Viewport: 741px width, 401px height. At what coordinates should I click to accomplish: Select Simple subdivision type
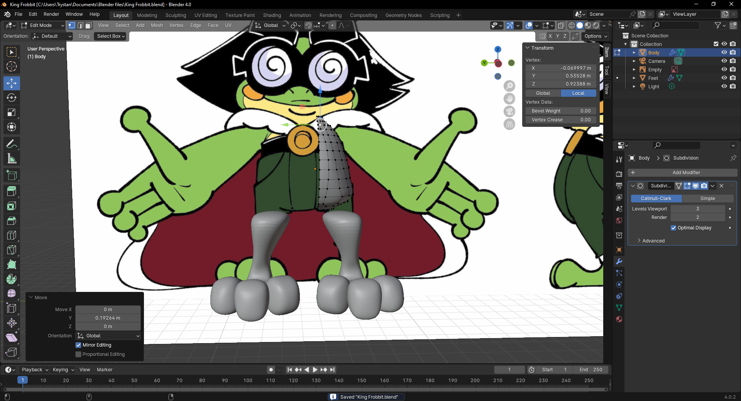707,199
